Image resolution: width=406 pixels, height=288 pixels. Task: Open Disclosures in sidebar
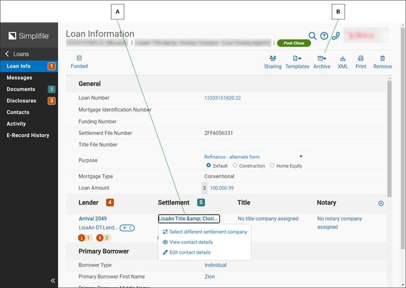(x=21, y=101)
